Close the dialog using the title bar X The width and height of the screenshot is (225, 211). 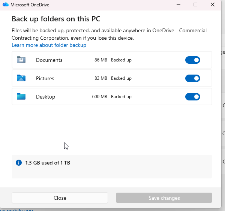[213, 5]
